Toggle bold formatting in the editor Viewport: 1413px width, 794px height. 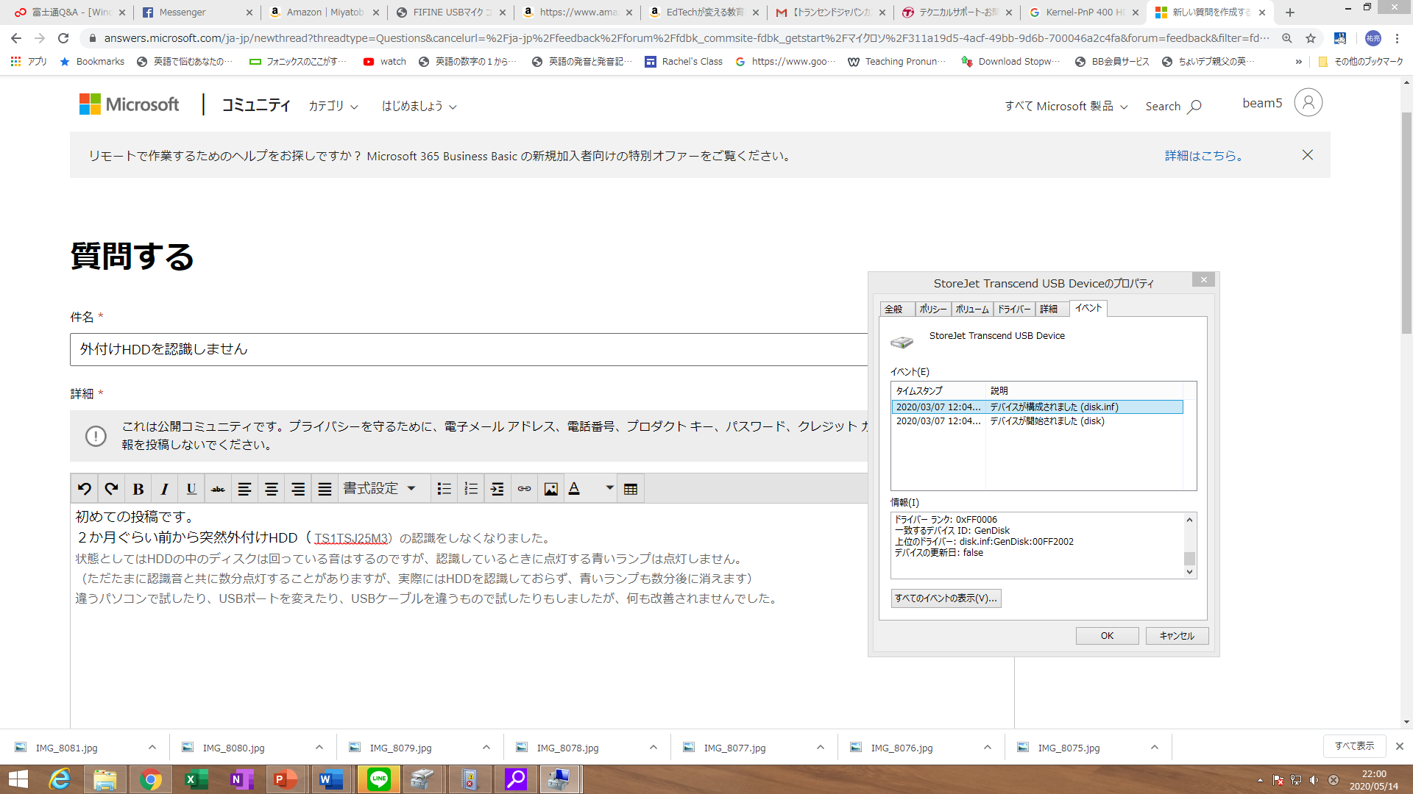(x=138, y=488)
